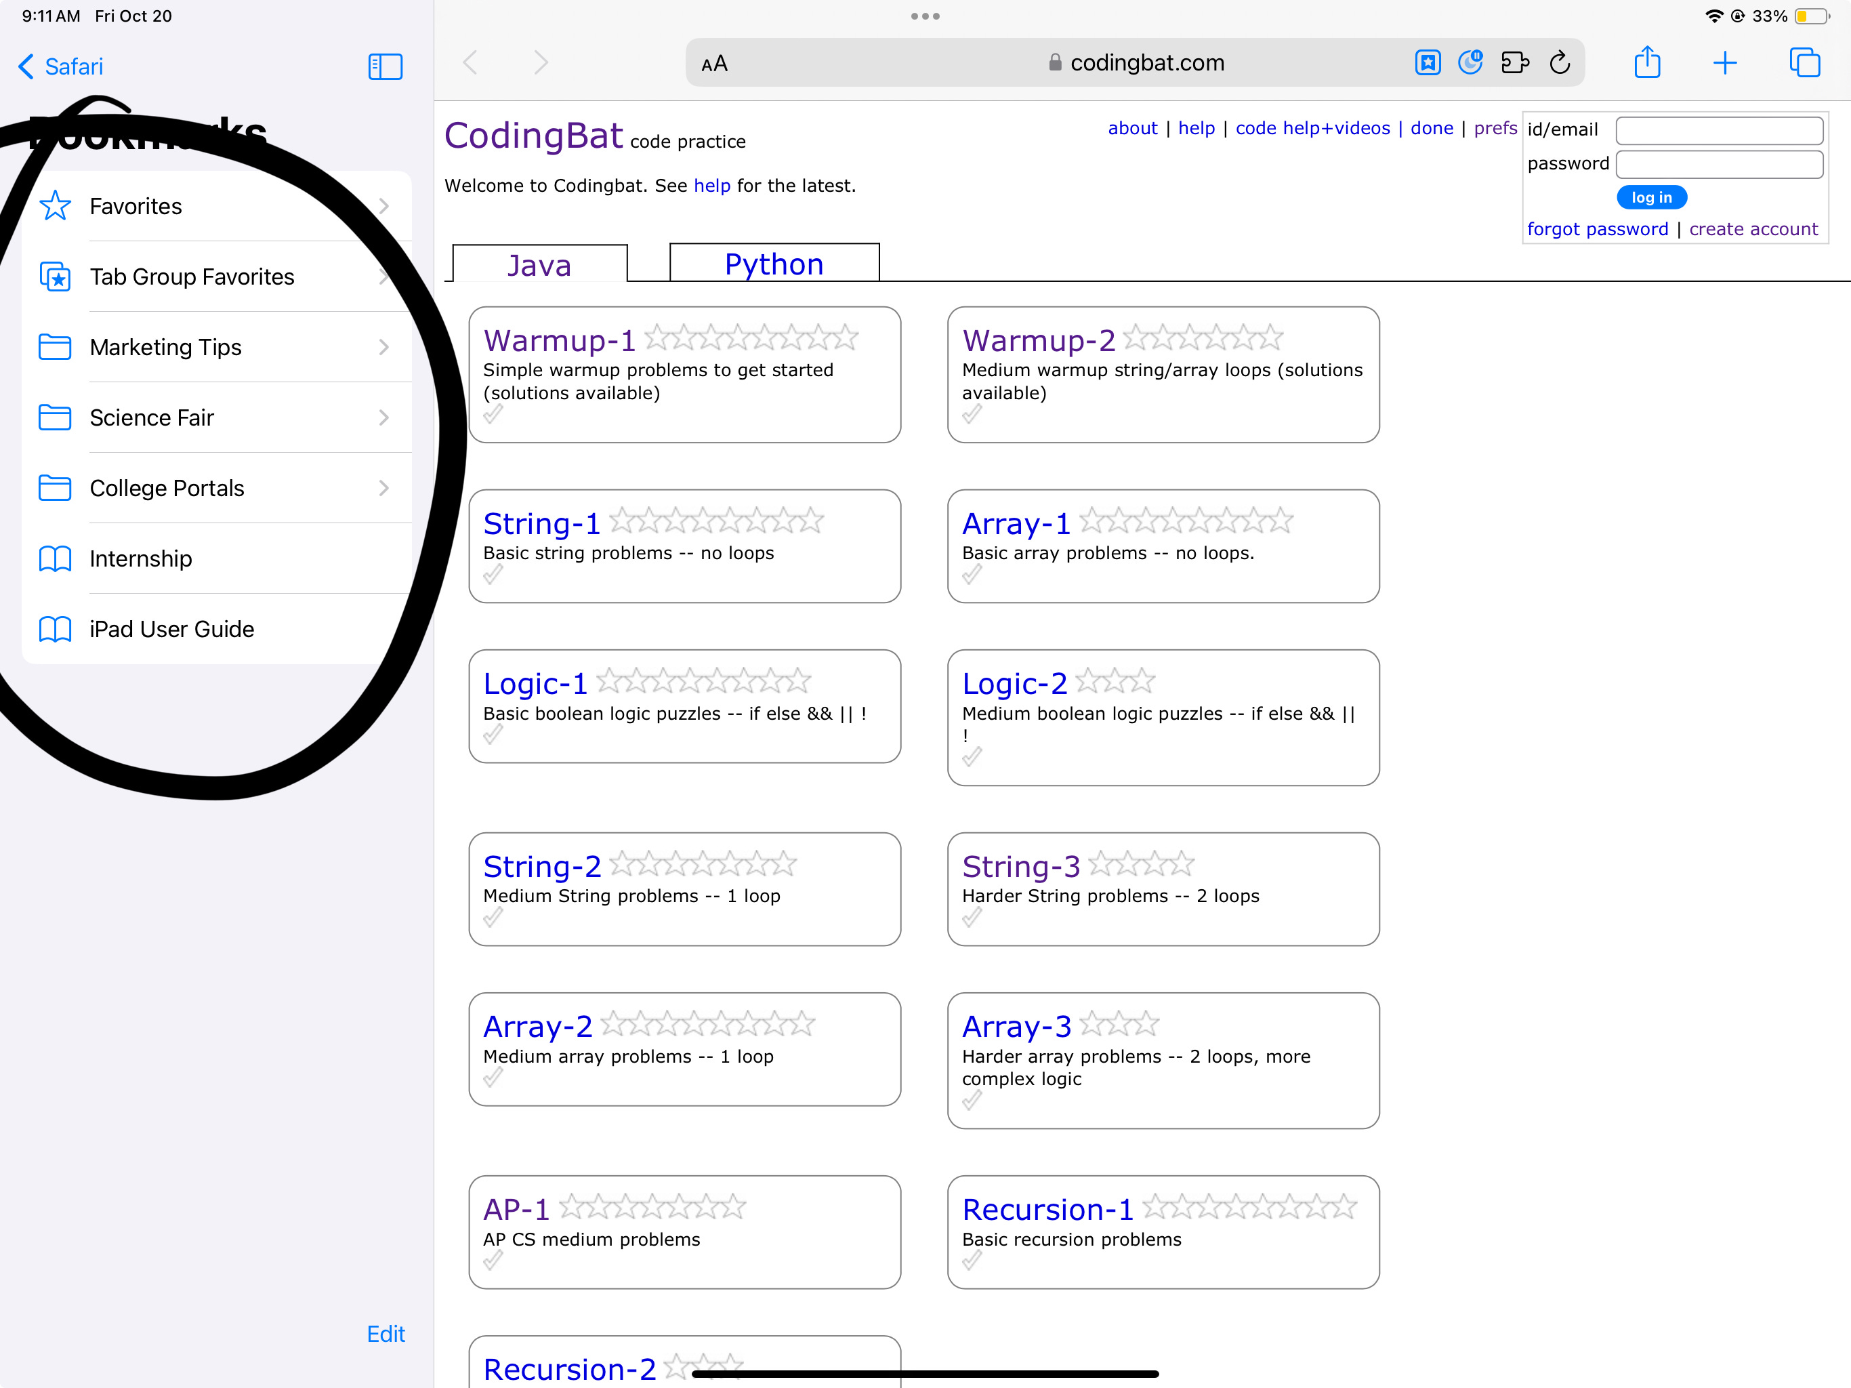Screen dimensions: 1851x1388
Task: Tap the back chevron next to Safari
Action: (x=26, y=66)
